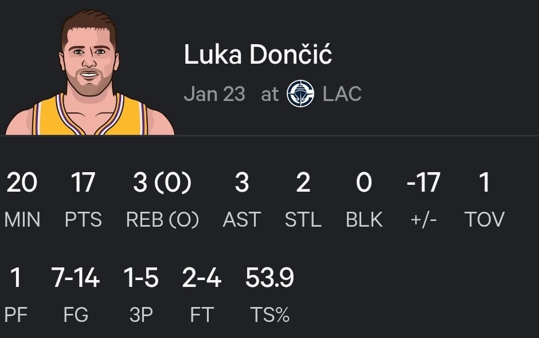Tap the +/- column label
Screen dimensions: 539x338
[x=423, y=219]
